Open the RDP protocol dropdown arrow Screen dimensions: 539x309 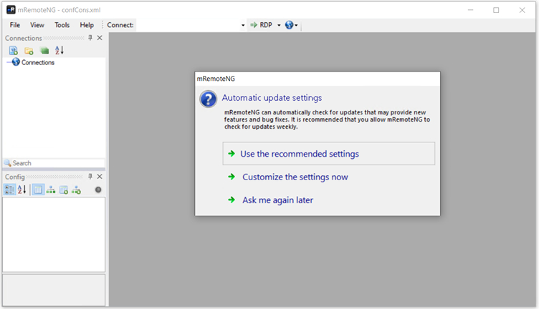click(x=279, y=25)
